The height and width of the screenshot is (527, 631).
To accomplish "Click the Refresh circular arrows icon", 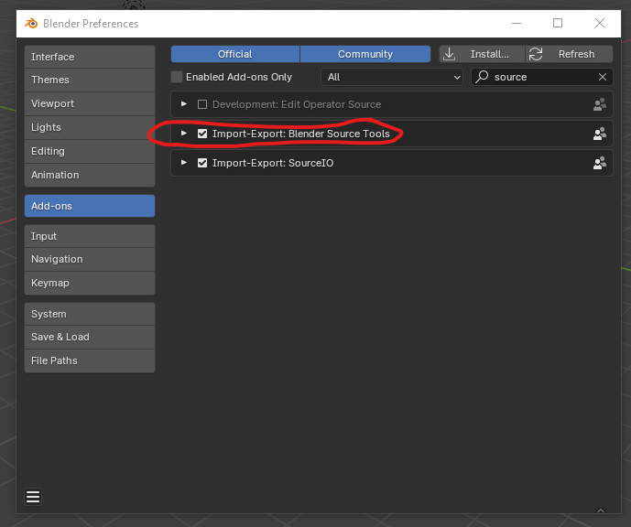I will [x=536, y=54].
